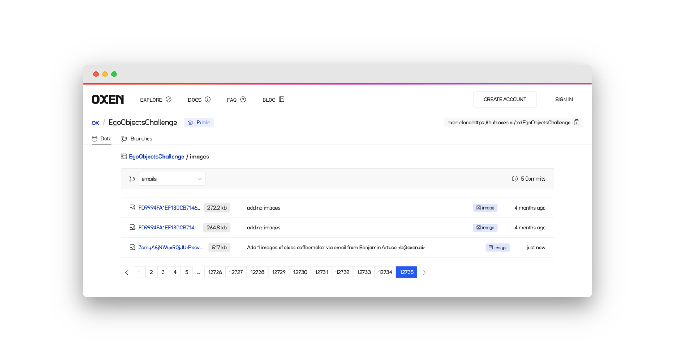Image resolution: width=675 pixels, height=362 pixels.
Task: Go to page 12727
Action: pos(236,272)
